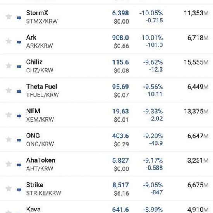Viewport: 213px width, 213px height.
Task: Mark ONG as favorite
Action: pyautogui.click(x=9, y=139)
